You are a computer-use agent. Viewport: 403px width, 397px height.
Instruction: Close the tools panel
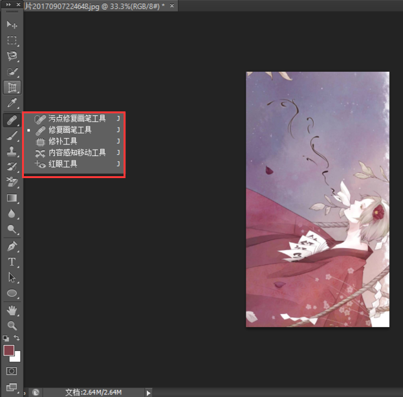point(18,5)
